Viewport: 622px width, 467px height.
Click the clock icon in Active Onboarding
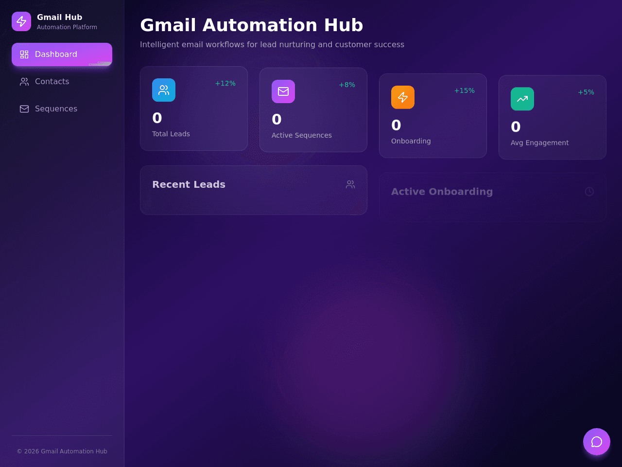[x=589, y=192]
